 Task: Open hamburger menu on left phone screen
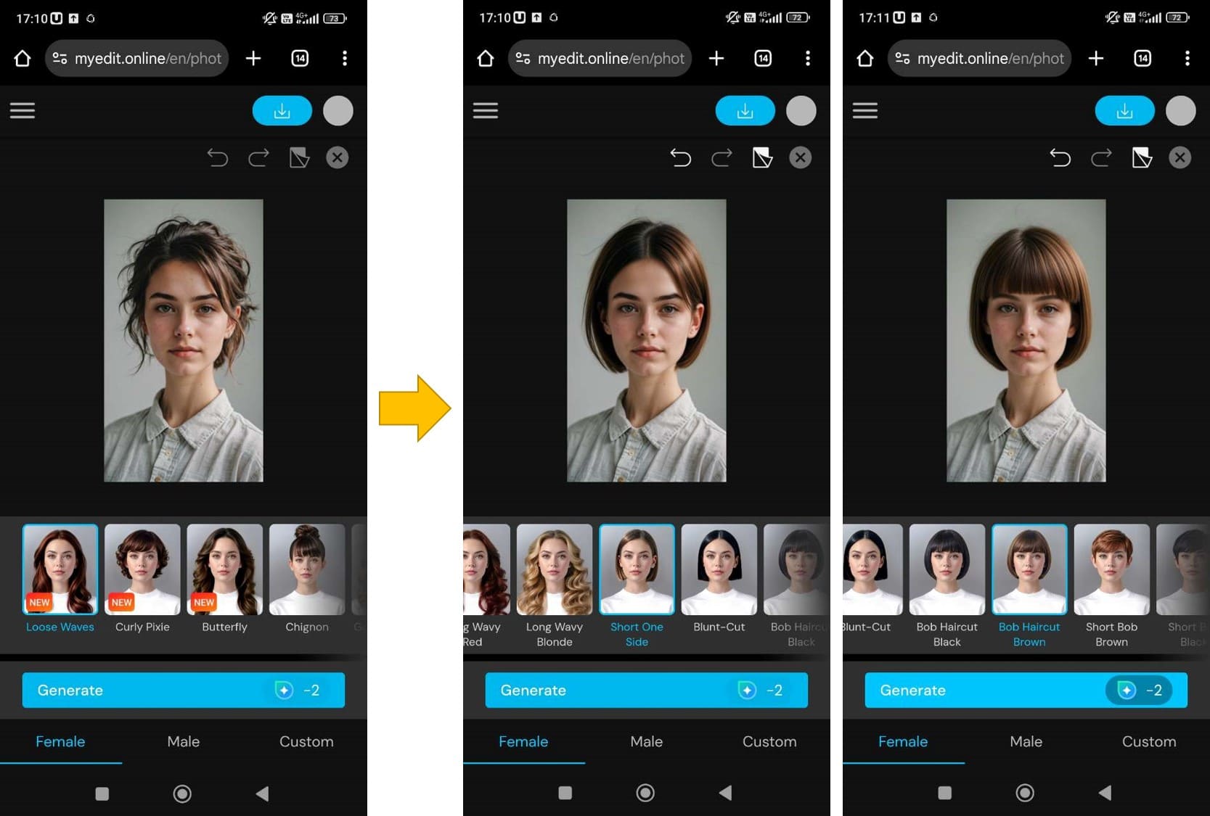click(x=23, y=110)
